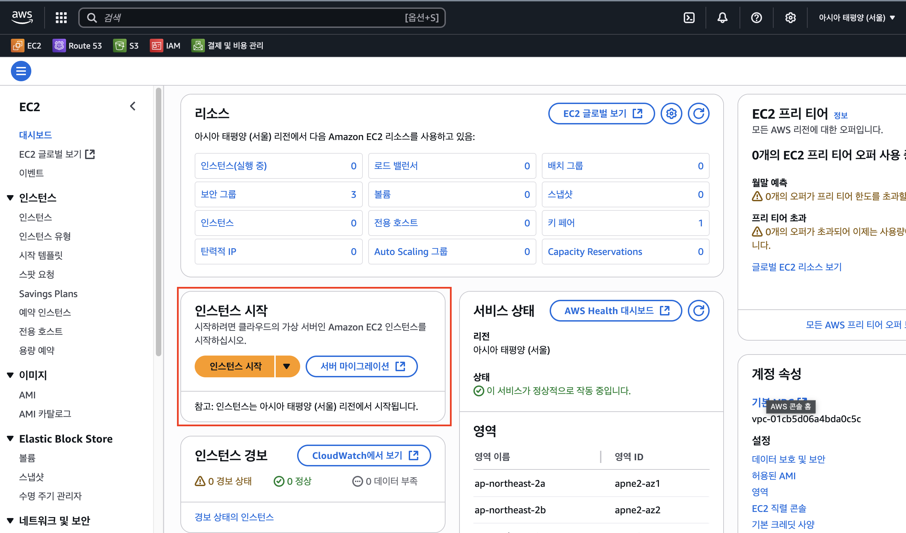Select Savings Plans in the sidebar
The image size is (906, 533).
click(x=48, y=293)
